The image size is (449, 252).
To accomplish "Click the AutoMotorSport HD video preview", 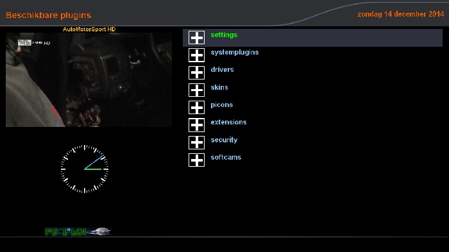I will click(x=89, y=80).
